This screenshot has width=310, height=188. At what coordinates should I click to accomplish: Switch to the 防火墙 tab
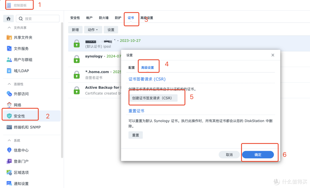(104, 18)
